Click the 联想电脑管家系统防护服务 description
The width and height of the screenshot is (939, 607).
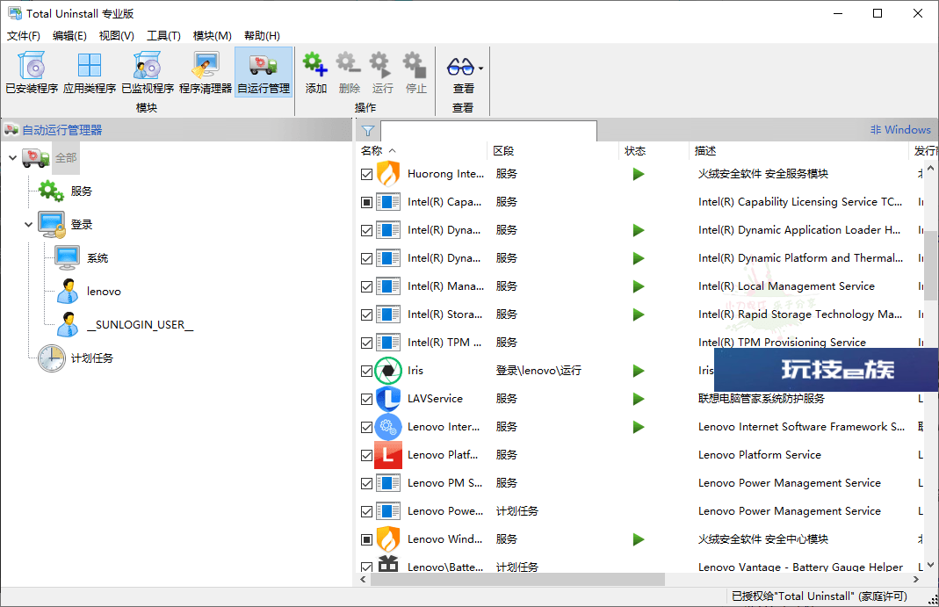[762, 399]
